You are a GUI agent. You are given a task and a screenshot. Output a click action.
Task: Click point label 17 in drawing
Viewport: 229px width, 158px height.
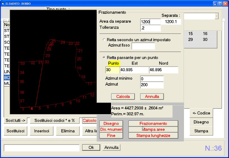pos(90,84)
